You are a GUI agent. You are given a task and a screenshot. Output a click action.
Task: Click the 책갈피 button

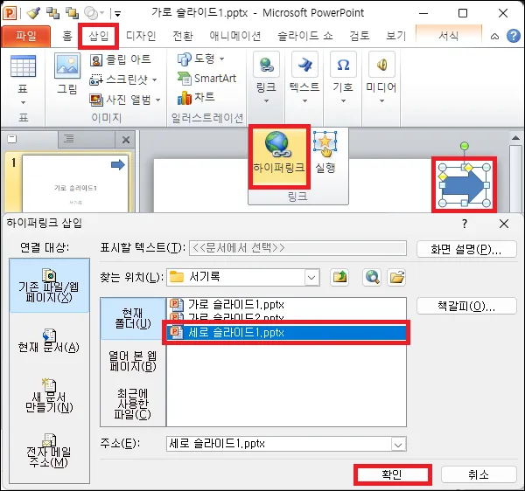[466, 306]
